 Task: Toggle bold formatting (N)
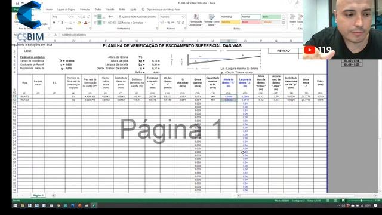tap(54, 23)
